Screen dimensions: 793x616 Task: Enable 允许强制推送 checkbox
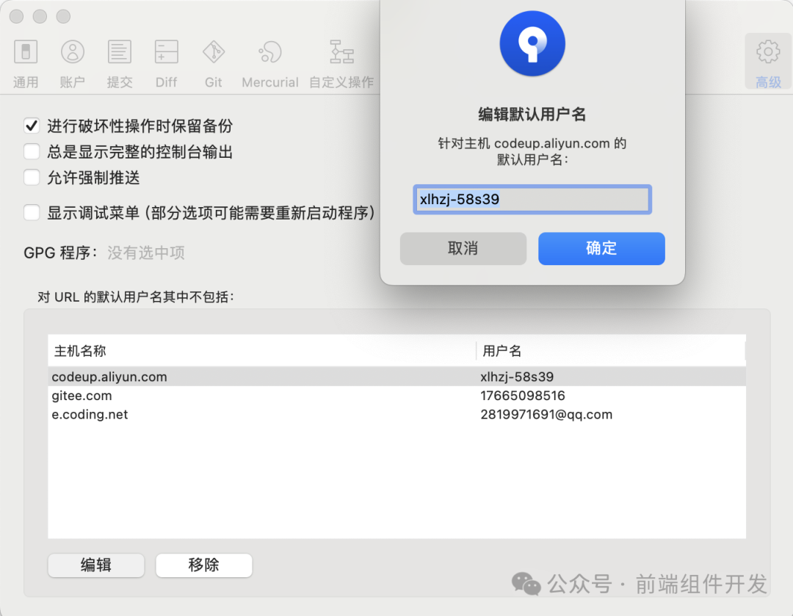[x=32, y=178]
